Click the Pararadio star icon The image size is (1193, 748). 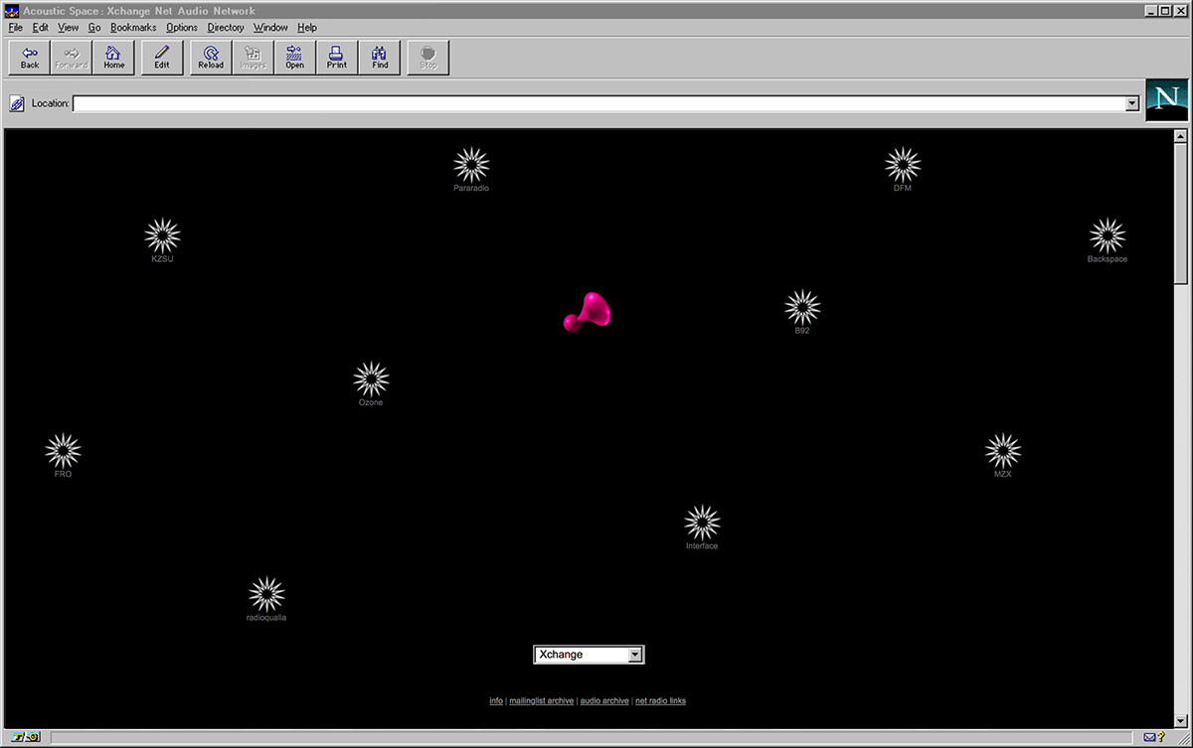click(x=471, y=165)
